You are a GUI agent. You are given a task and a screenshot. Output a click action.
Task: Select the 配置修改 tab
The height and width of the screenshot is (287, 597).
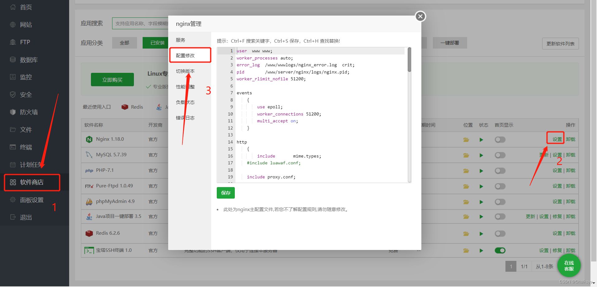190,55
